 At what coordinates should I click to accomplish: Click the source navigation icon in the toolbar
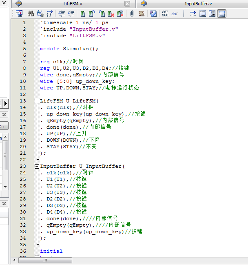(19, 13)
